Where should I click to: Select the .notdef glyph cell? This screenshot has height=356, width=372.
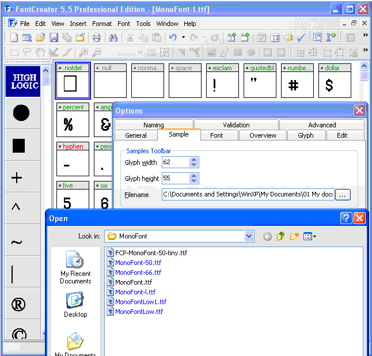click(x=73, y=81)
